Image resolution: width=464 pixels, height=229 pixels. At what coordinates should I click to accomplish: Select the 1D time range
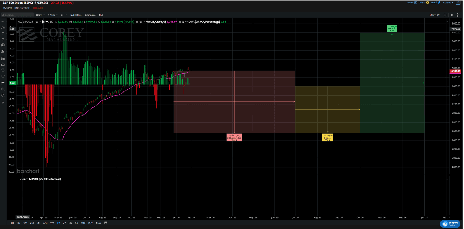(x=12, y=223)
